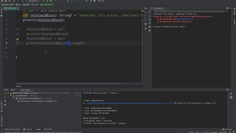Click the Git master branch in status bar
236x133 pixels.
pyautogui.click(x=223, y=132)
